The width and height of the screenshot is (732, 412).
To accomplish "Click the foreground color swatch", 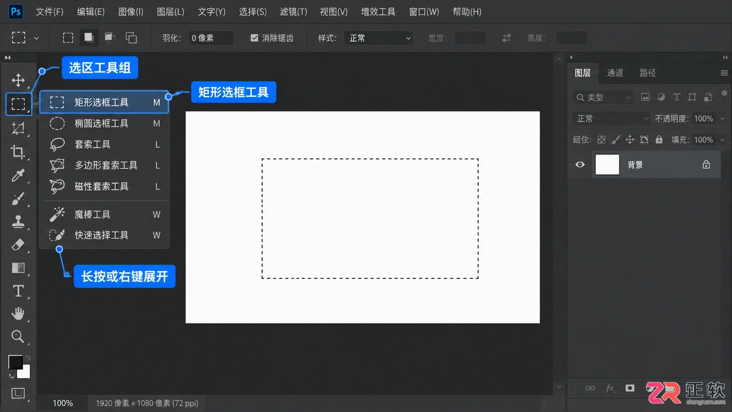I will (15, 362).
